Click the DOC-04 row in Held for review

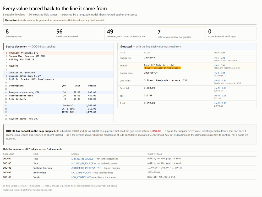click(130, 159)
